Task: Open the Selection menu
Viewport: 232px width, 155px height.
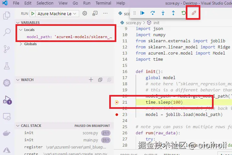Action: 45,3
